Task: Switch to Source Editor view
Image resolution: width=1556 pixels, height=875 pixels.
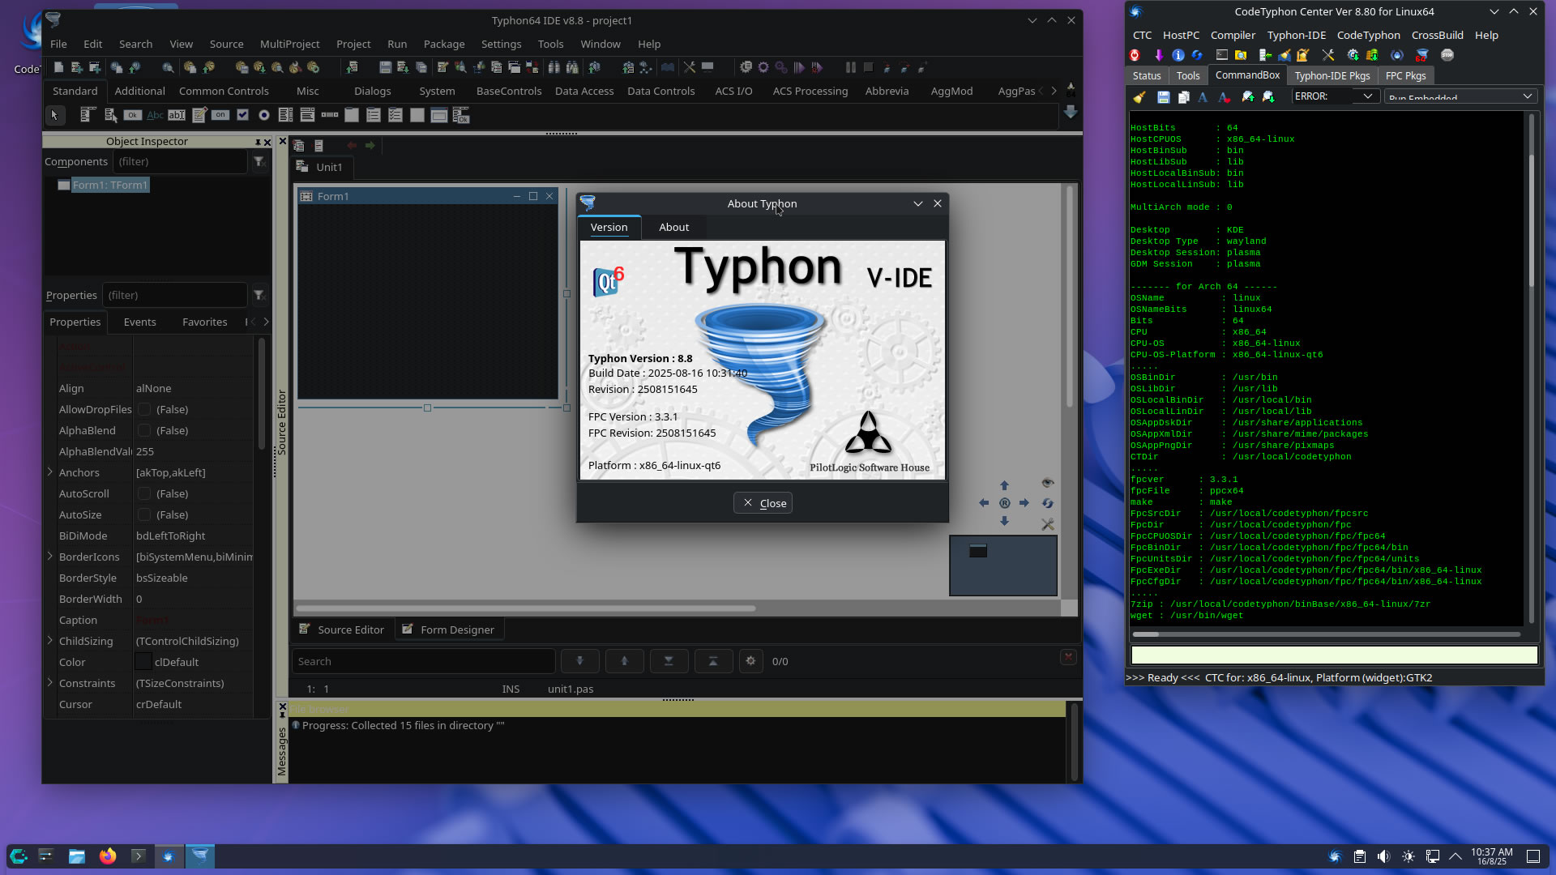Action: click(341, 630)
